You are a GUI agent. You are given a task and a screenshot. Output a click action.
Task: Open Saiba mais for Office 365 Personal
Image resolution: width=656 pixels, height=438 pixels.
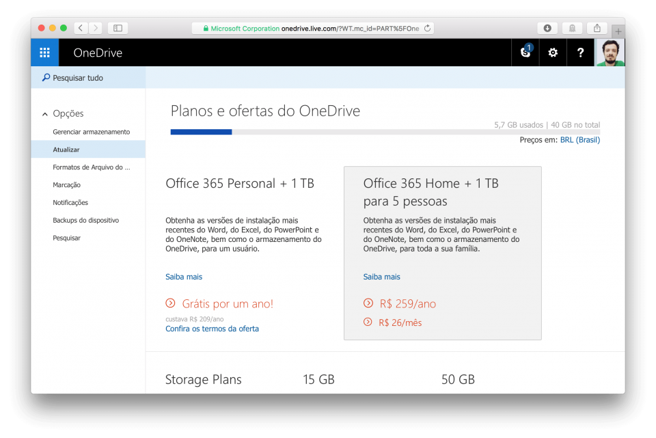pos(184,277)
